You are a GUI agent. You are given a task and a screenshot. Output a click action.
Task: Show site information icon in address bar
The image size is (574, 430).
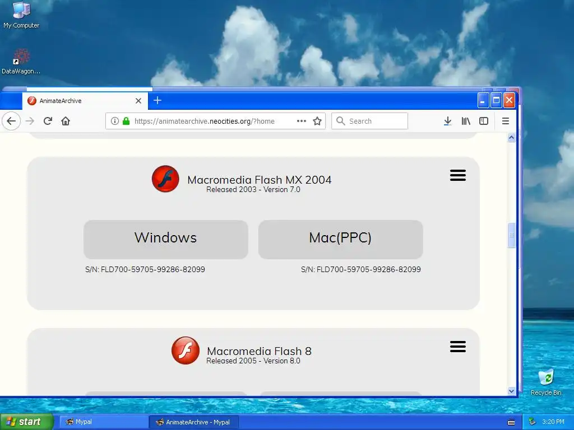pyautogui.click(x=114, y=121)
